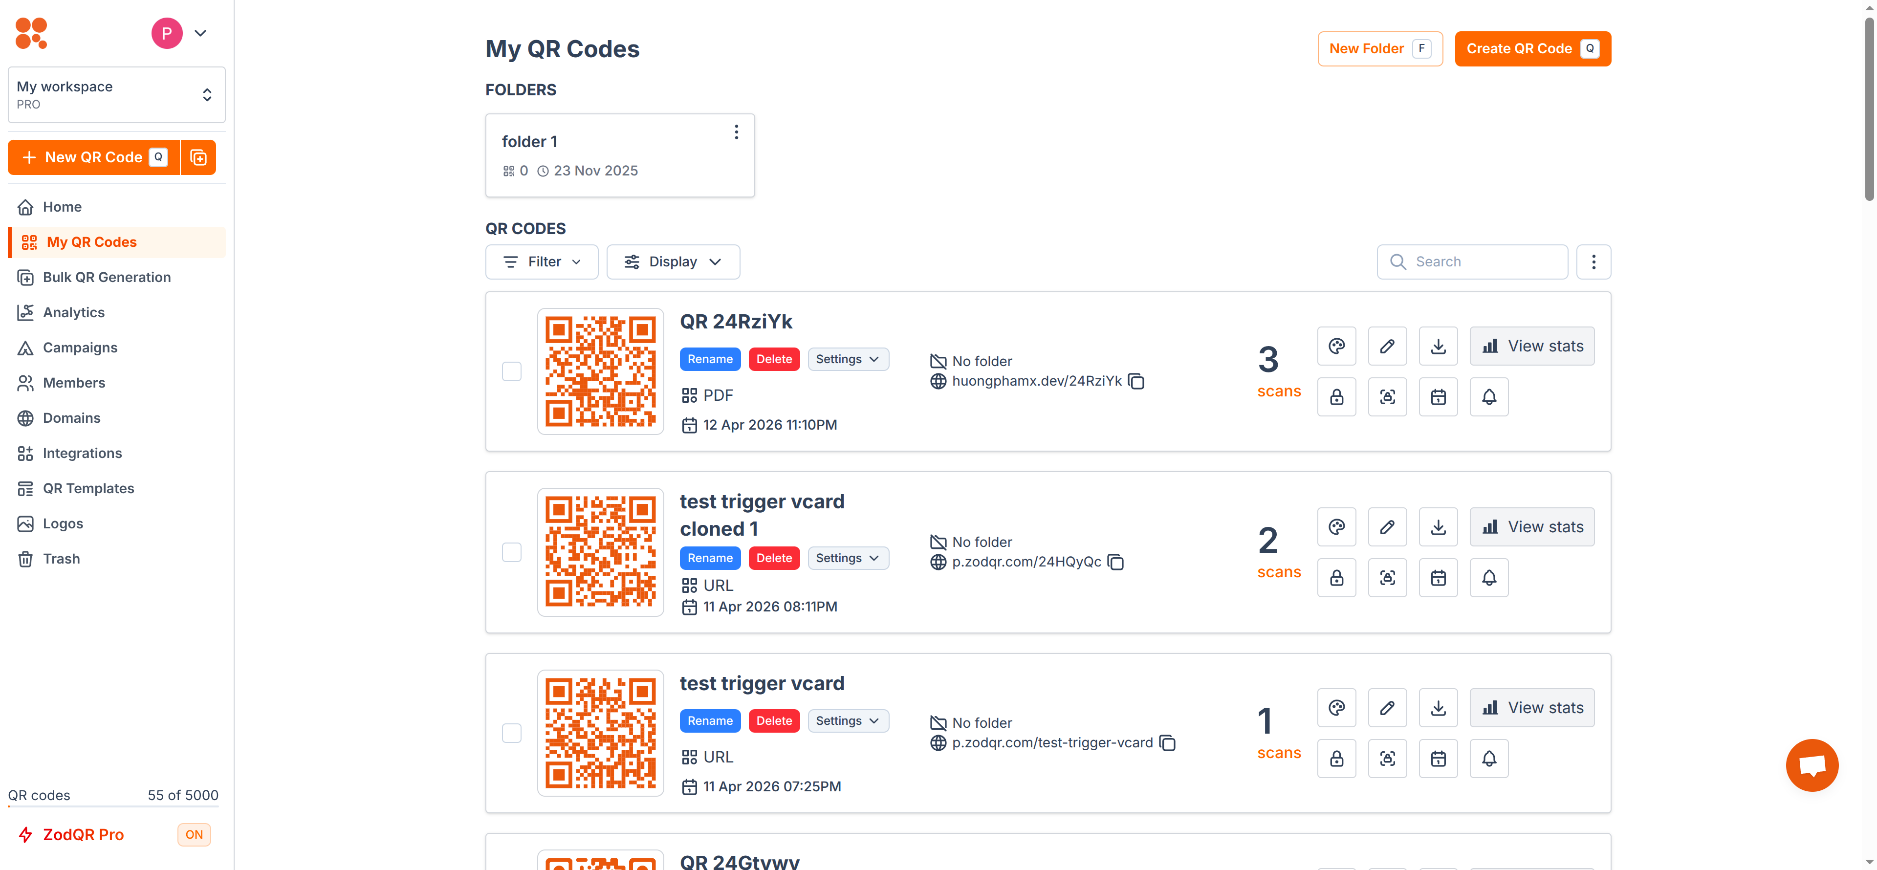Copy the huongphamx.dev/24RziYk link
Image resolution: width=1877 pixels, height=870 pixels.
point(1136,381)
